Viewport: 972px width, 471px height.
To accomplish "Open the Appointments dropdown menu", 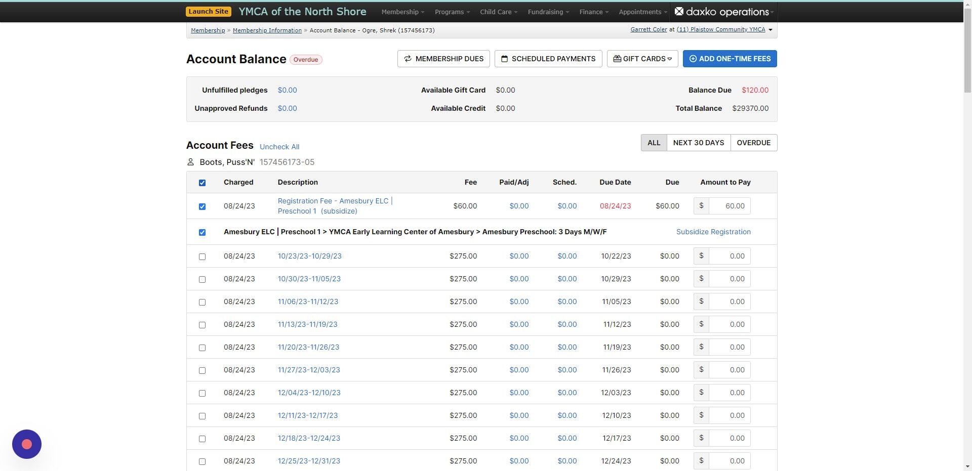I will pos(643,12).
